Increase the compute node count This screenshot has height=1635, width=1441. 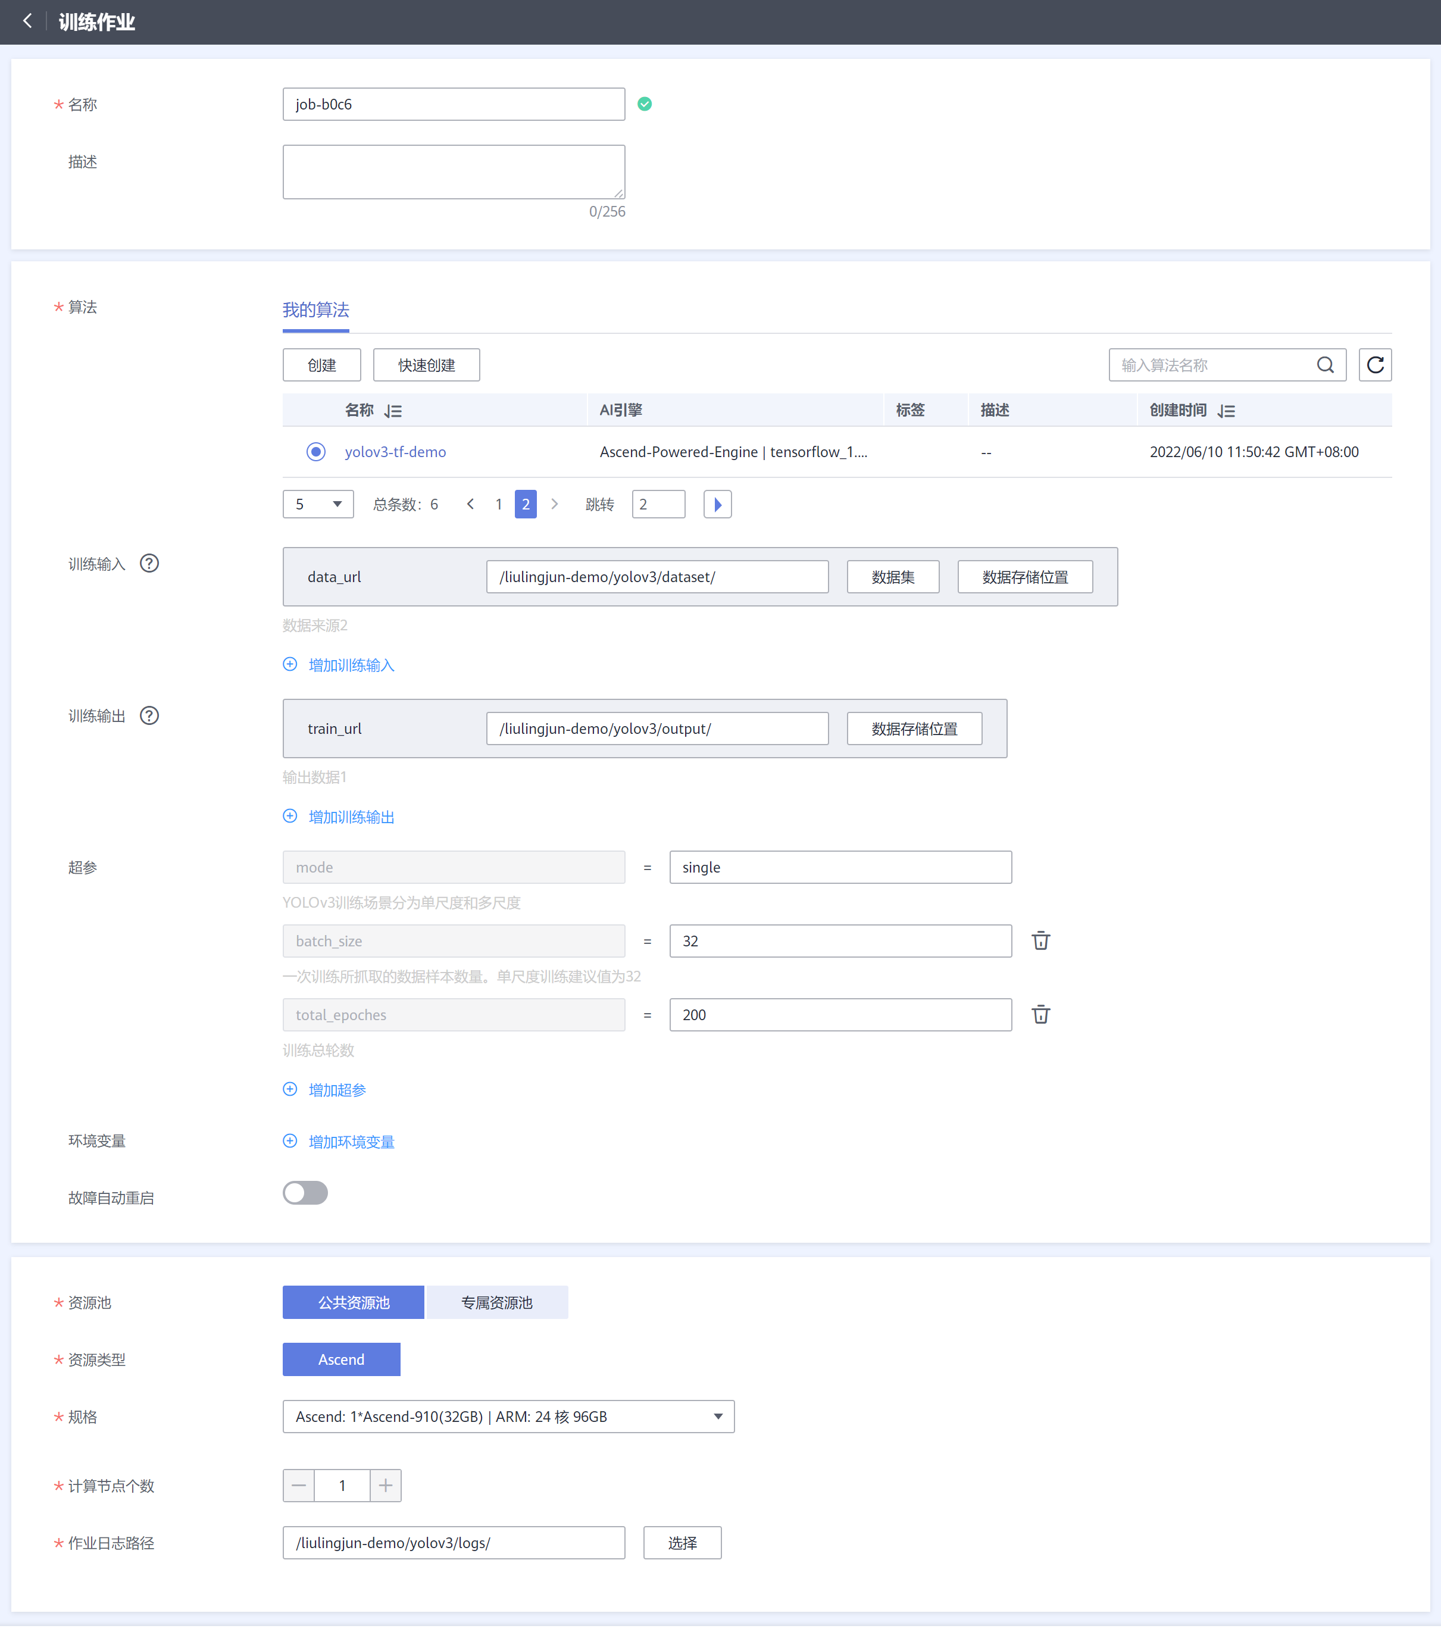click(x=386, y=1486)
